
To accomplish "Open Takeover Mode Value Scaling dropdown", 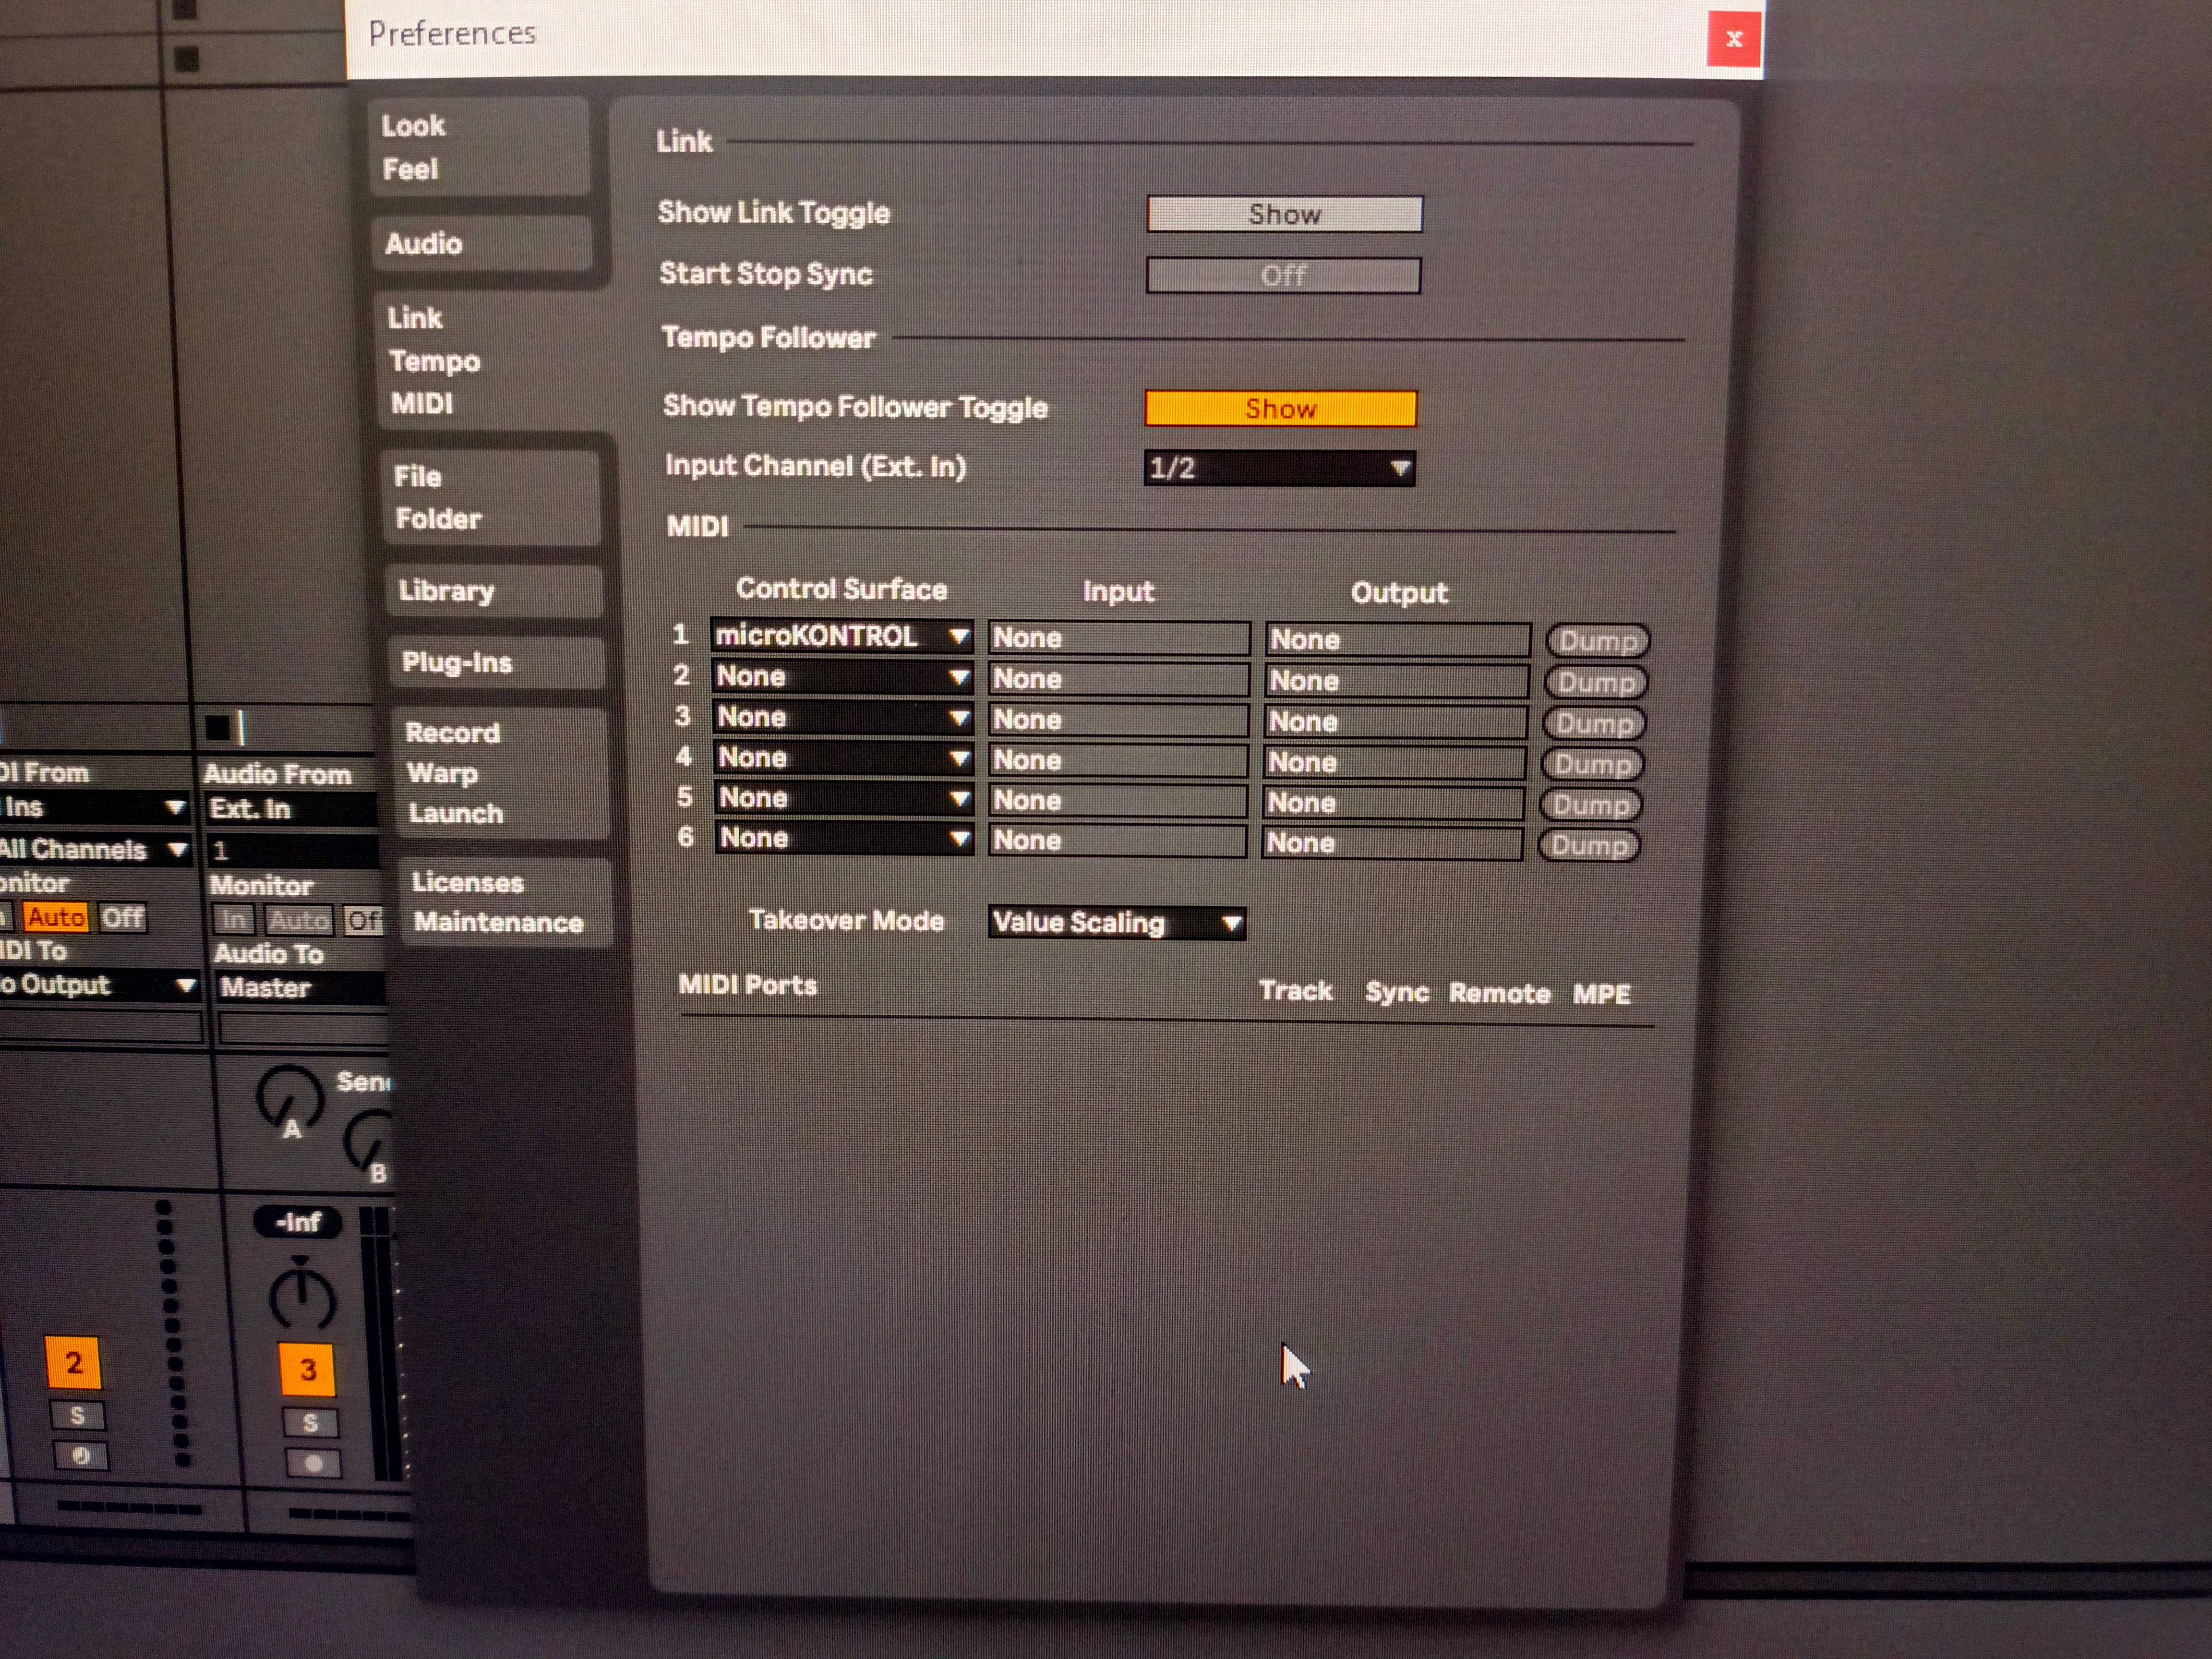I will point(1116,922).
